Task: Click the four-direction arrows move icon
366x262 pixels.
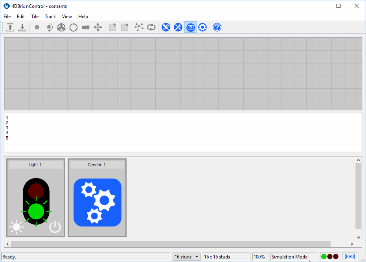Action: click(98, 27)
